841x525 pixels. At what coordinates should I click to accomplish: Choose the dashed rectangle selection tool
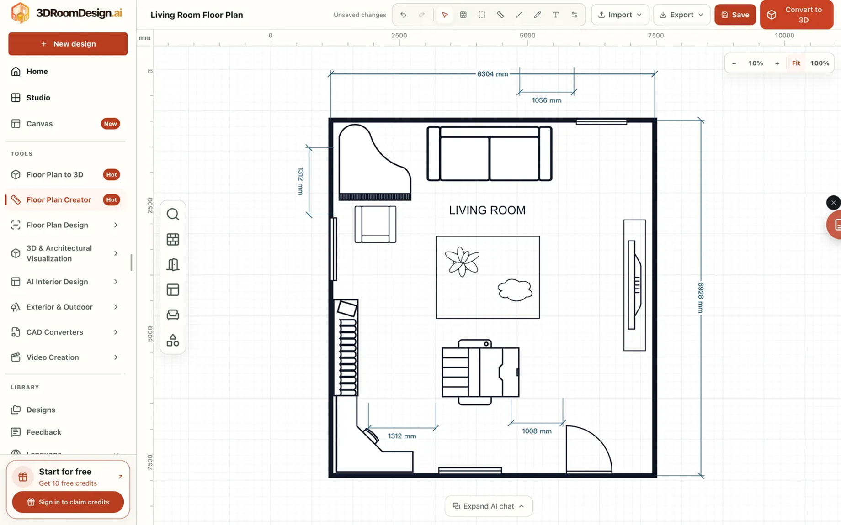[x=482, y=15]
